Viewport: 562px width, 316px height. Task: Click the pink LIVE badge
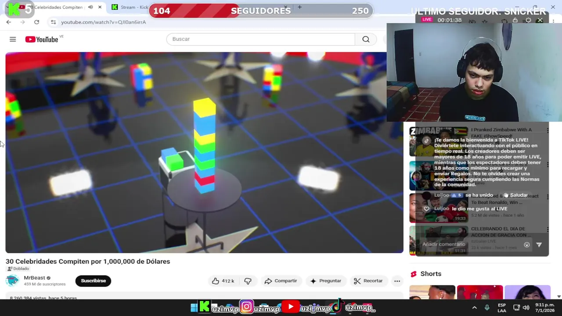(x=427, y=20)
